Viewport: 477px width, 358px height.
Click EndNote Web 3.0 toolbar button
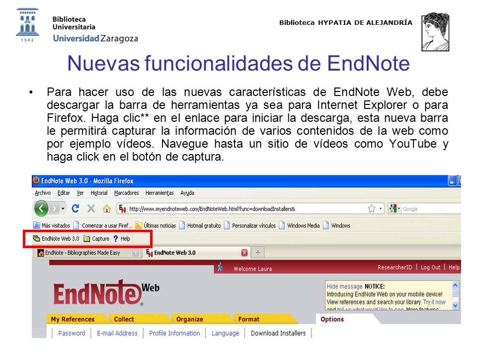[x=56, y=239]
